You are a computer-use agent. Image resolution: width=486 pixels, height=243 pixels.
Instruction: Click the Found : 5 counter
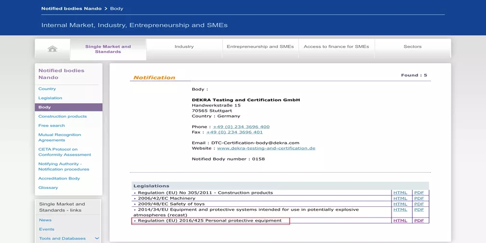click(414, 75)
